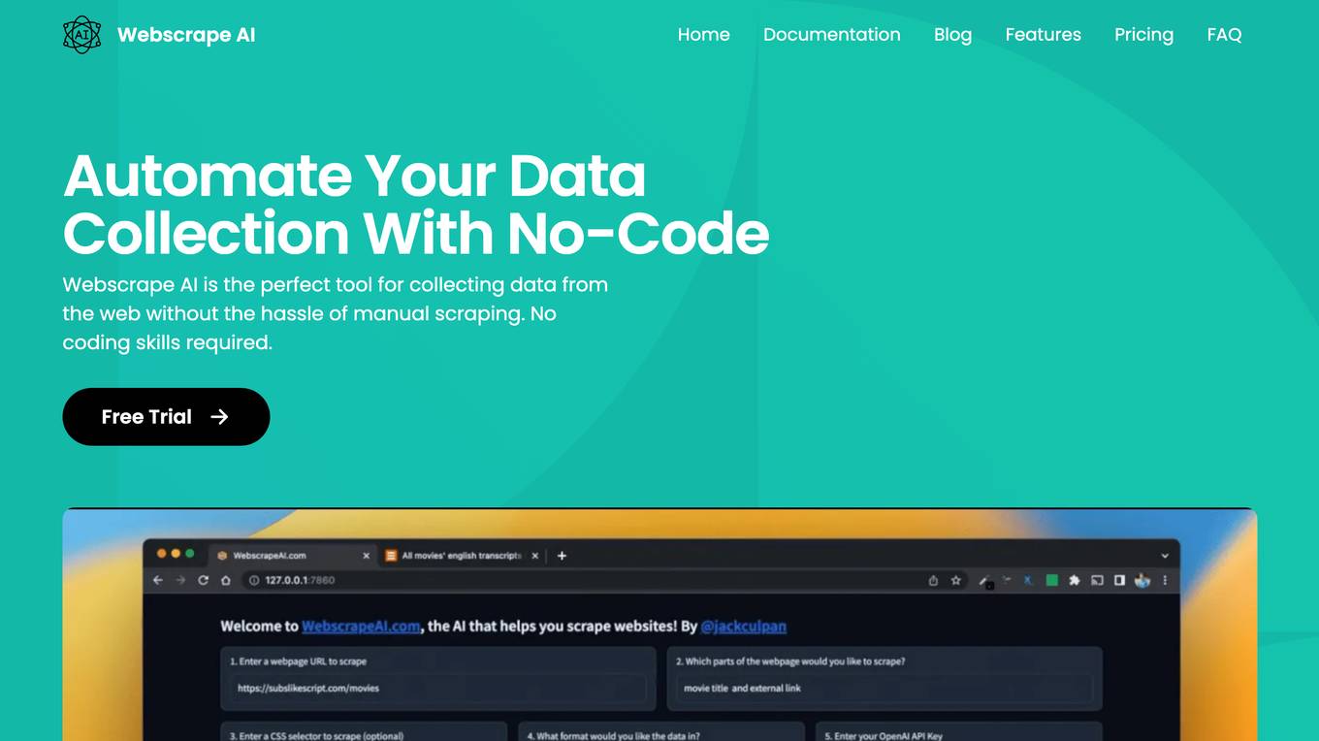This screenshot has width=1319, height=741.
Task: Click the cast media icon in the demo toolbar
Action: [1097, 581]
